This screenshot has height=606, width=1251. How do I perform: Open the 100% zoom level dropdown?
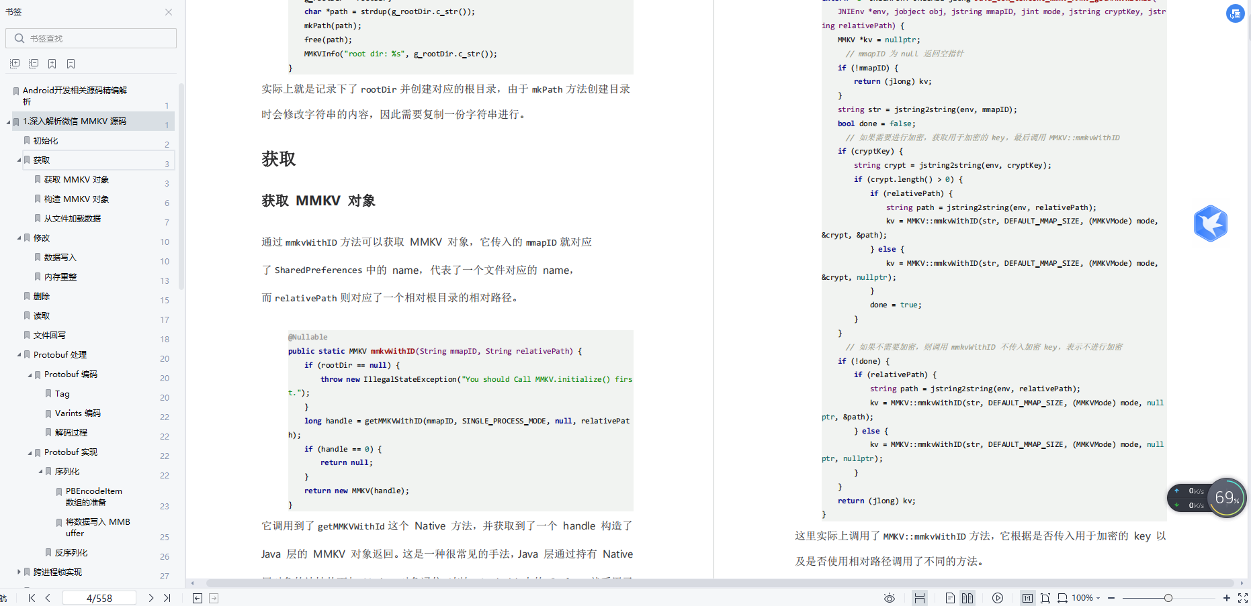pyautogui.click(x=1086, y=598)
